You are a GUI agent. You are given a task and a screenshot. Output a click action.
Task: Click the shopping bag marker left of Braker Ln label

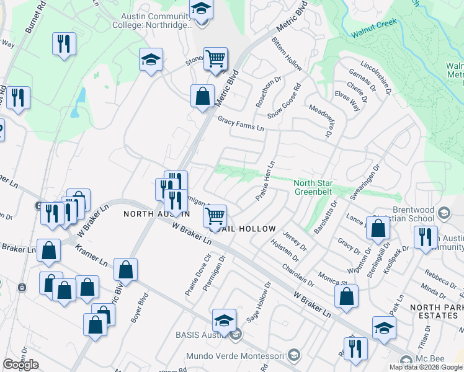tap(48, 253)
